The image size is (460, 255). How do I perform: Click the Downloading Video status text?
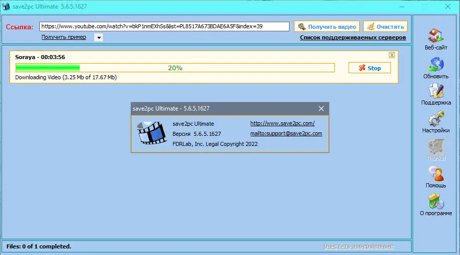coord(66,77)
